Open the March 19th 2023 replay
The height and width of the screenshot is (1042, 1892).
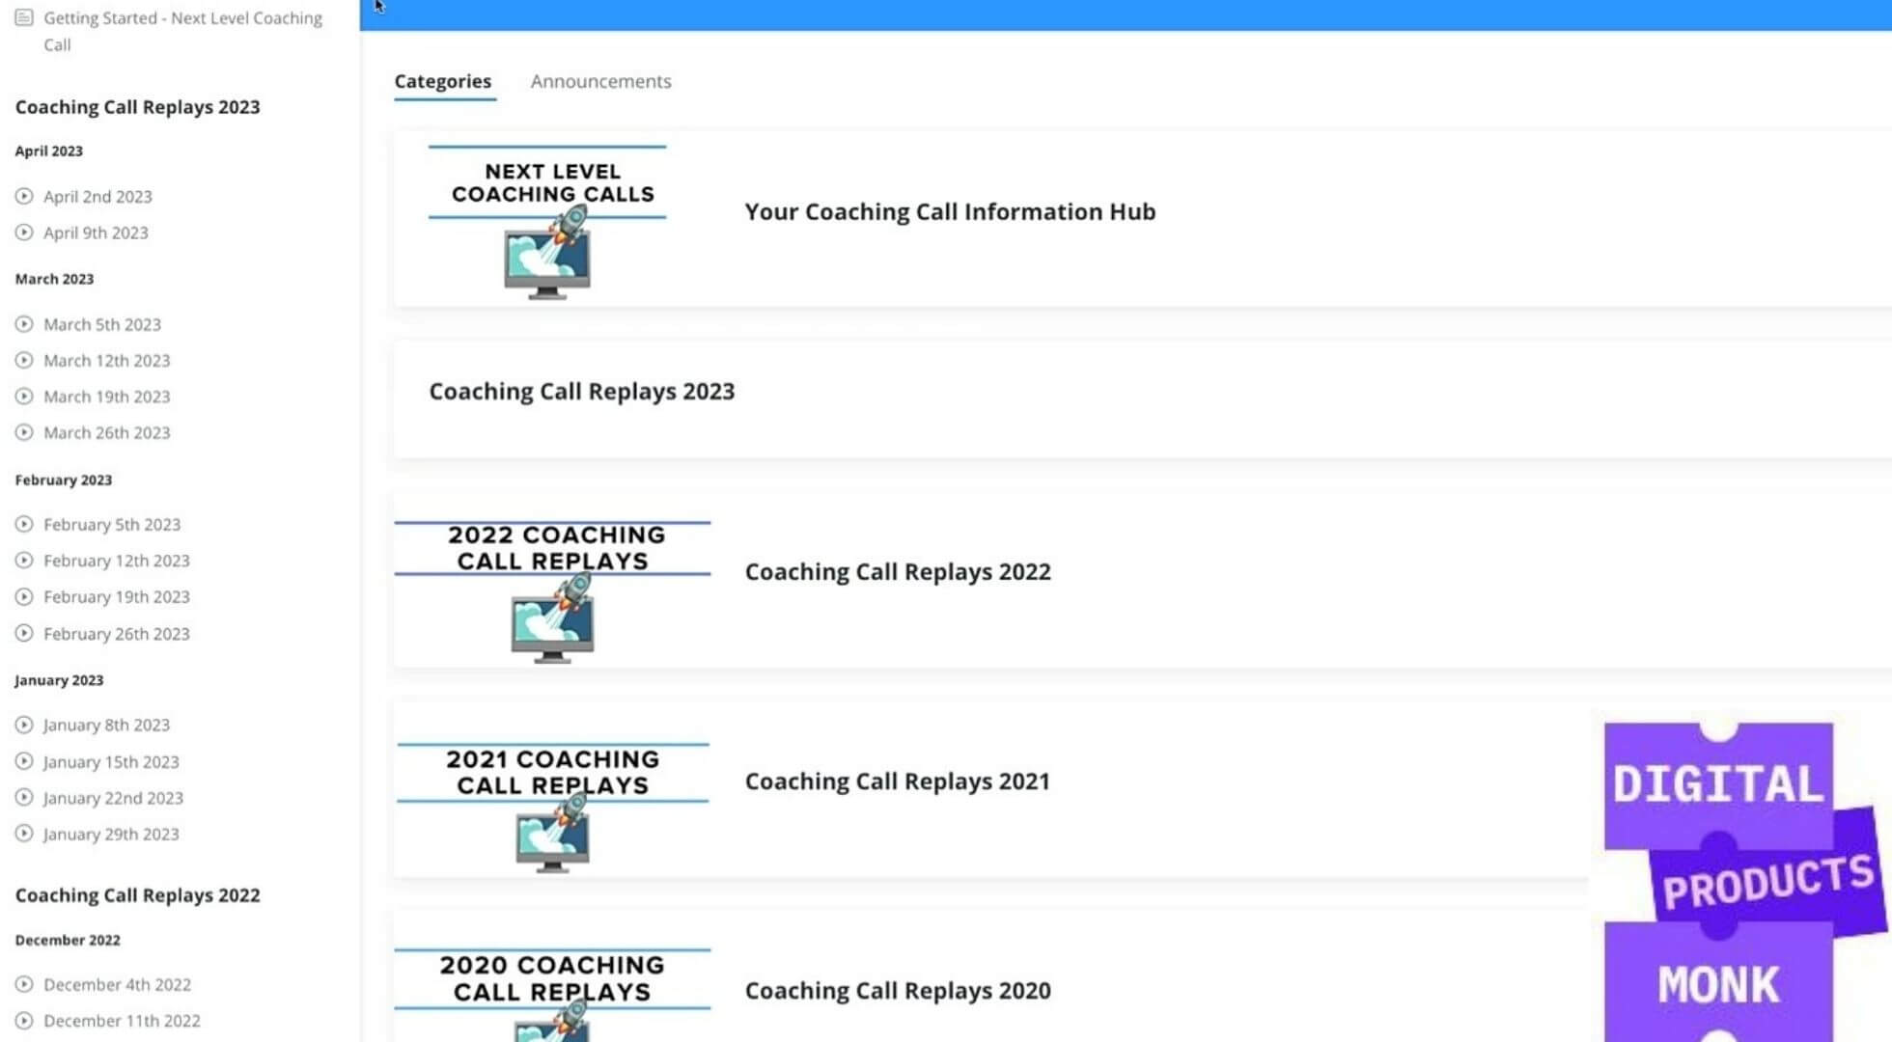pyautogui.click(x=106, y=397)
